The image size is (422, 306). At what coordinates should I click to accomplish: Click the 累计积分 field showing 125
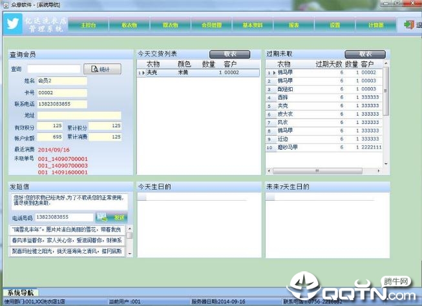[x=105, y=126]
